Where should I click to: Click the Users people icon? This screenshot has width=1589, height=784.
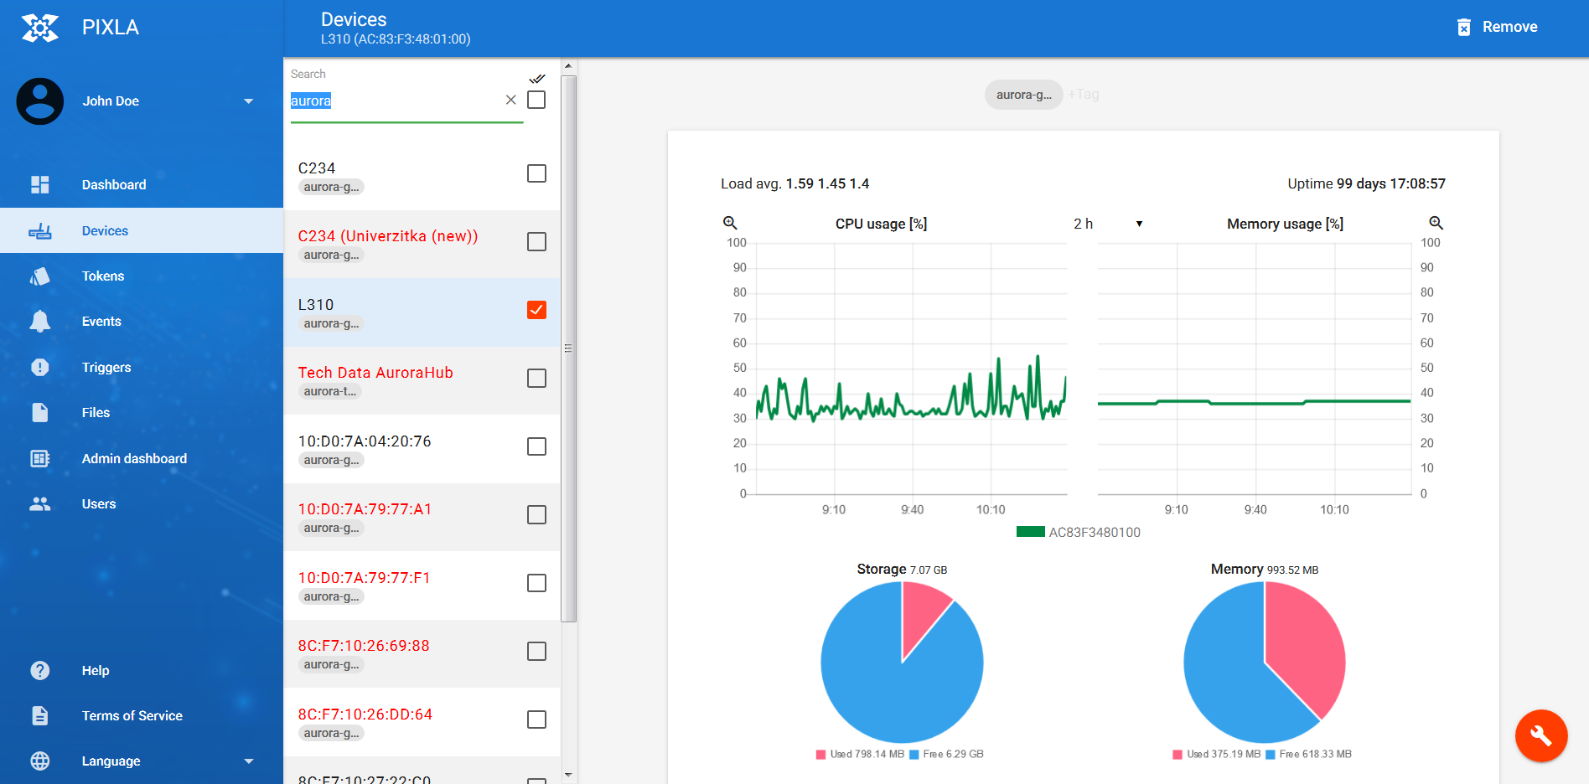(x=40, y=503)
